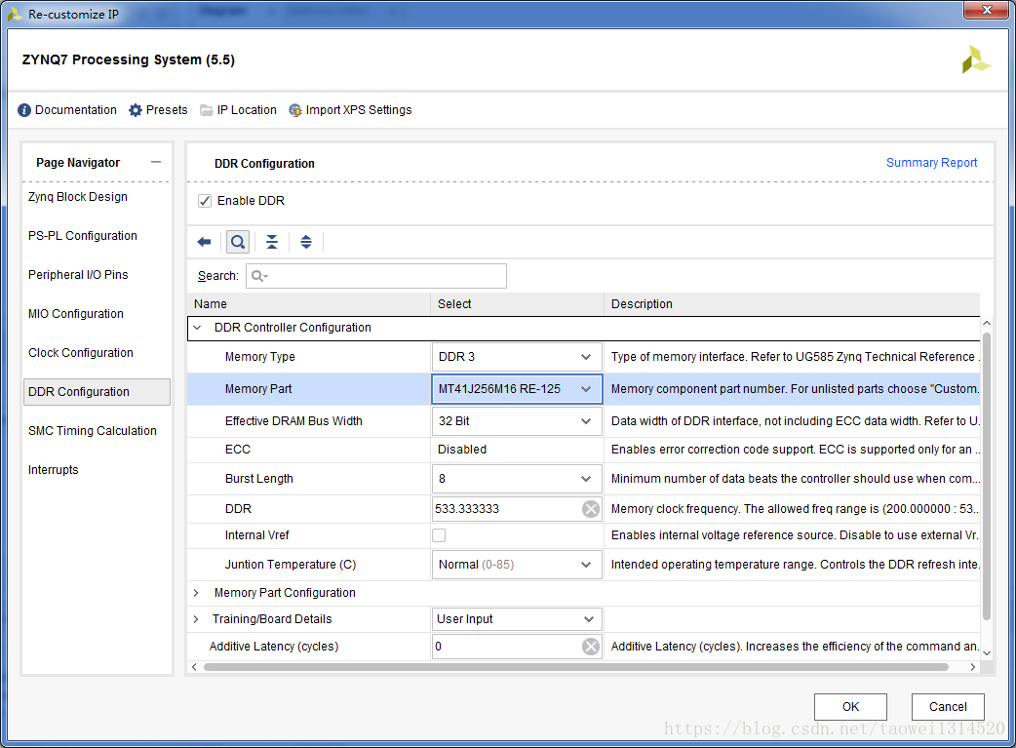
Task: Open Presets gear icon
Action: coord(136,110)
